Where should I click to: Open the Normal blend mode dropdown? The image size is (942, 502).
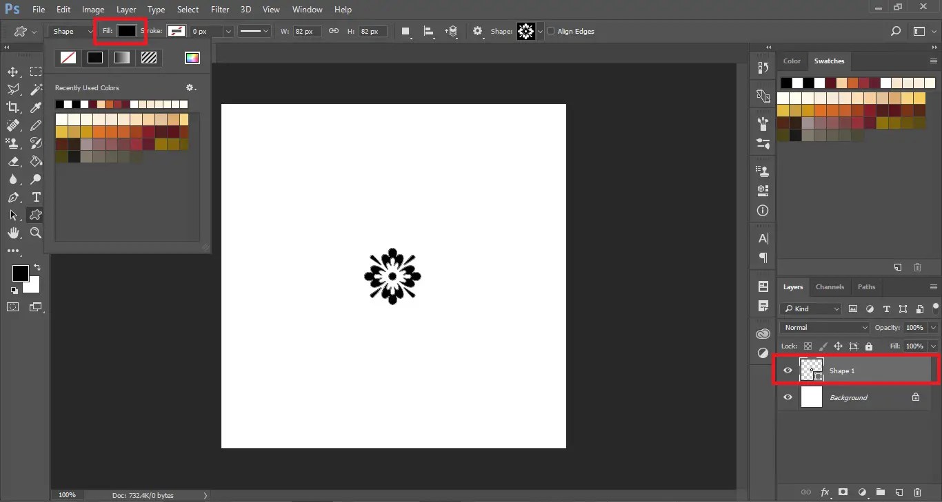(x=824, y=327)
